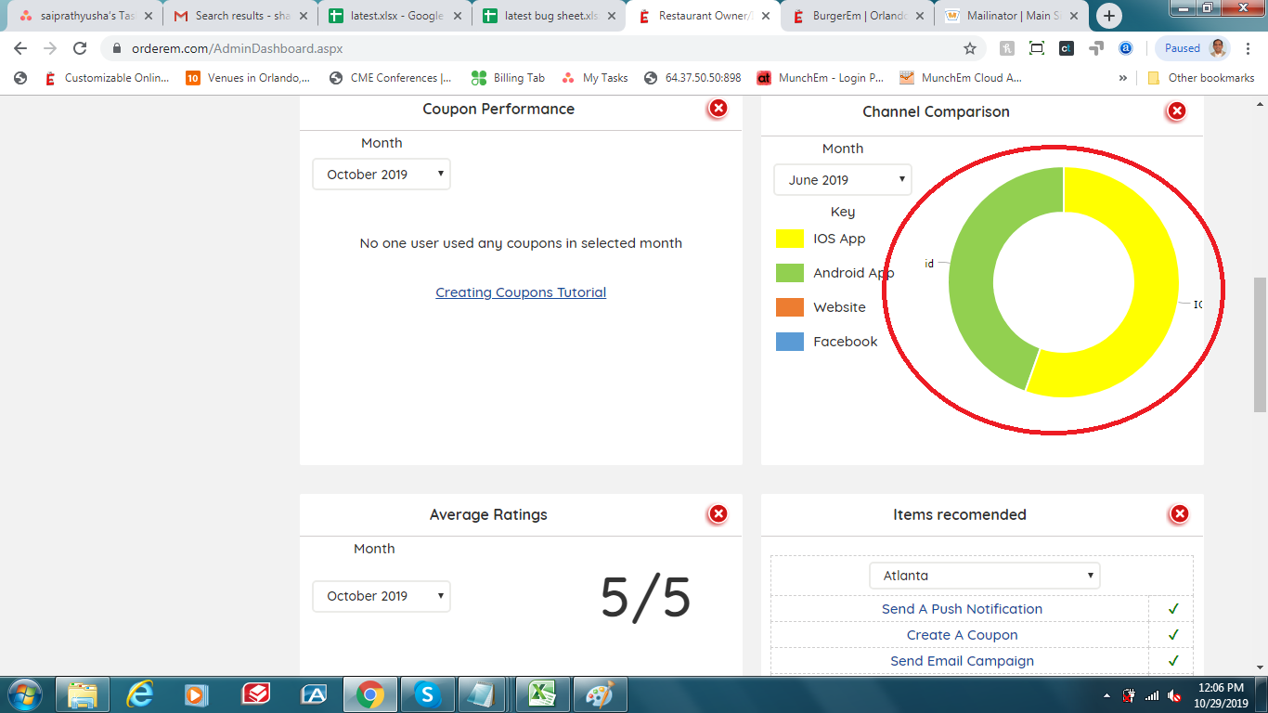1268x713 pixels.
Task: Open Skype from the taskbar
Action: tap(427, 694)
